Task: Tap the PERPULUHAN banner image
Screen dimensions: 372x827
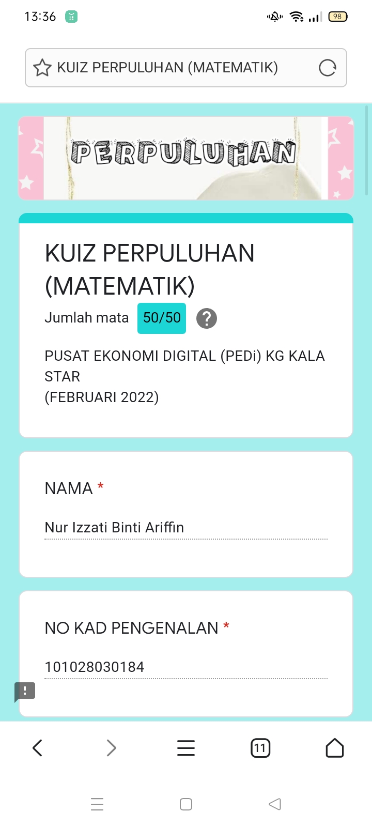Action: pos(186,158)
